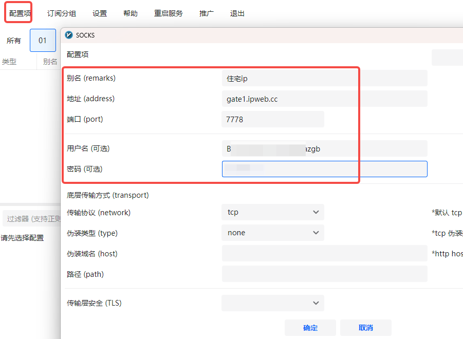Image resolution: width=463 pixels, height=339 pixels.
Task: Click the 端口 (port) input field
Action: pyautogui.click(x=273, y=119)
